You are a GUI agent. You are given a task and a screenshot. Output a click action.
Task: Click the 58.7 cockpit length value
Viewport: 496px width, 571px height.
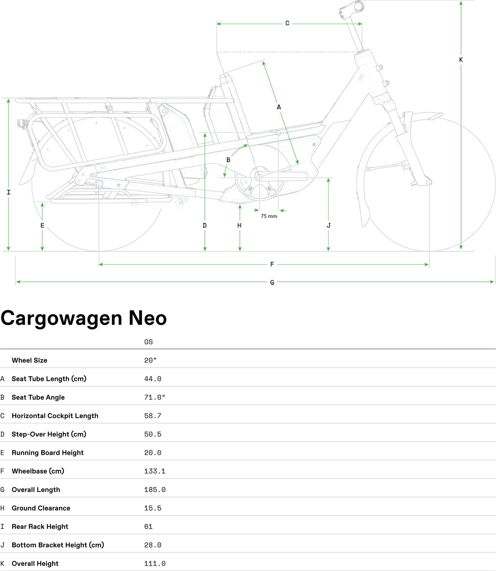(x=153, y=416)
